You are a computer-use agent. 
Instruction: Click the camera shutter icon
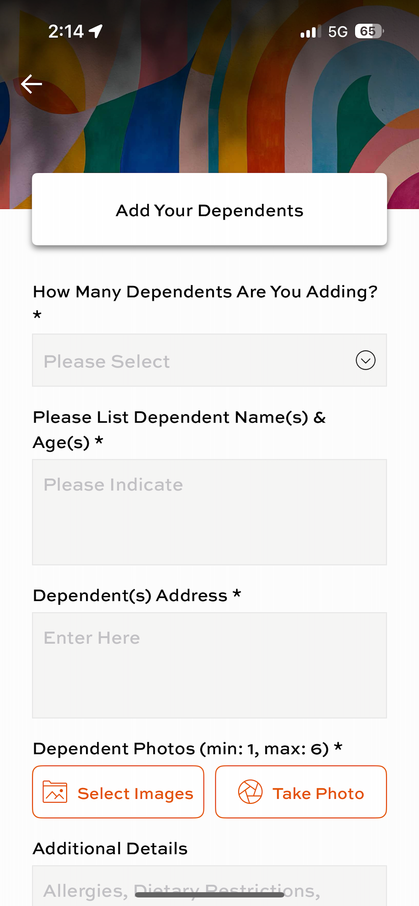(x=250, y=792)
